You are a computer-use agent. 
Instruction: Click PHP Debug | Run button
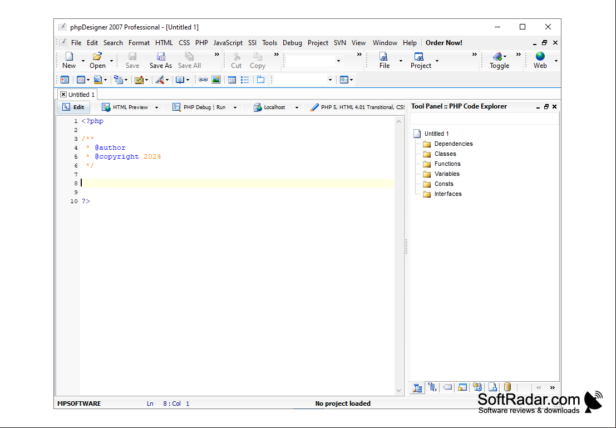(x=199, y=107)
